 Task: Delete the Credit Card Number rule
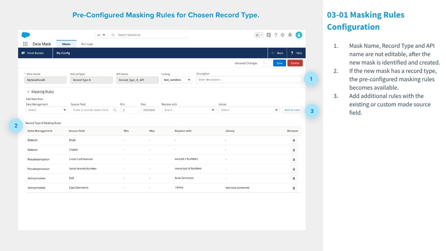tap(294, 159)
